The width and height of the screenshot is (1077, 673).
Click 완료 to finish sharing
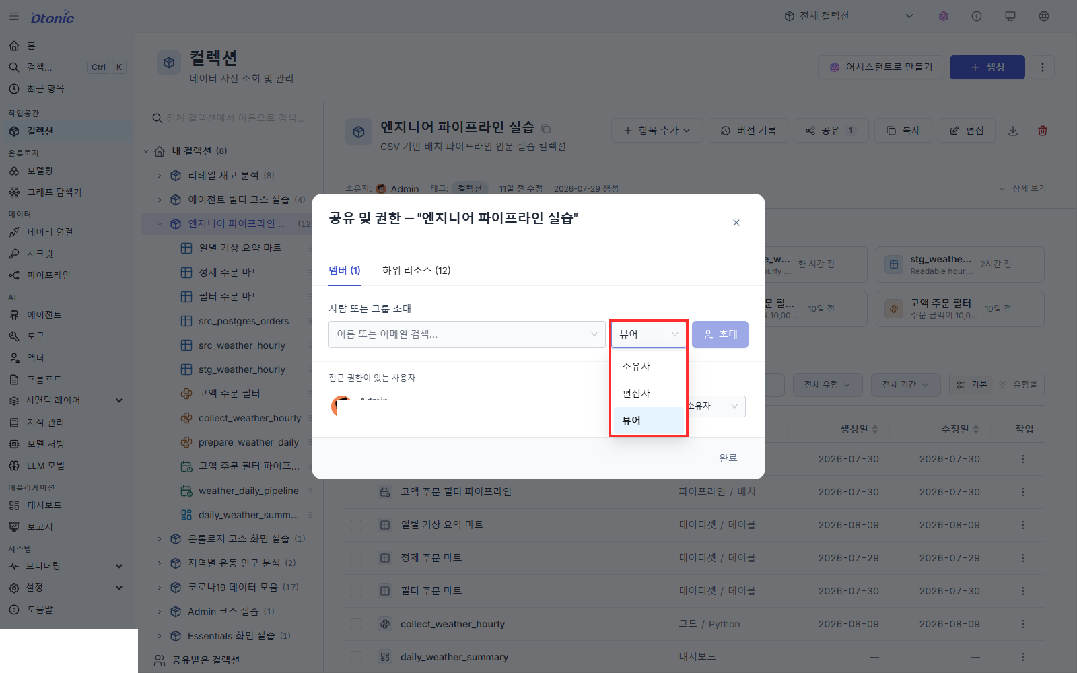728,458
